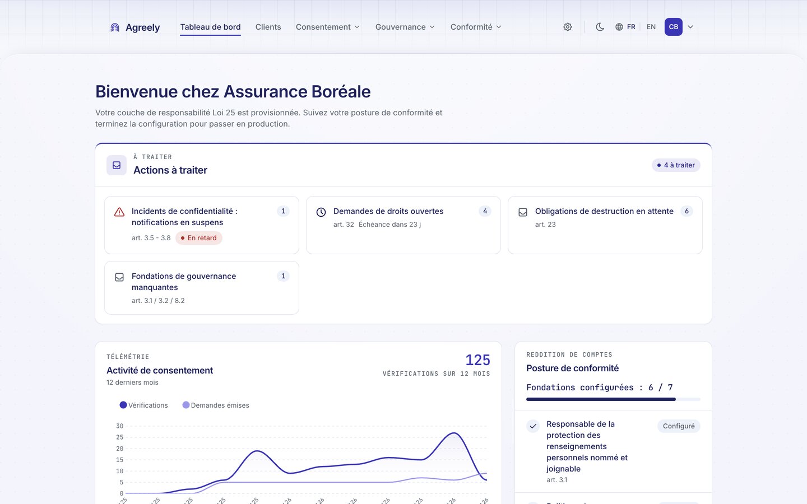807x504 pixels.
Task: Click the tray icon on Fondations de gouvernance
Action: (x=119, y=277)
